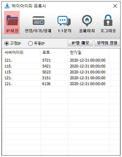Select the row with port 5721

[x=61, y=60]
